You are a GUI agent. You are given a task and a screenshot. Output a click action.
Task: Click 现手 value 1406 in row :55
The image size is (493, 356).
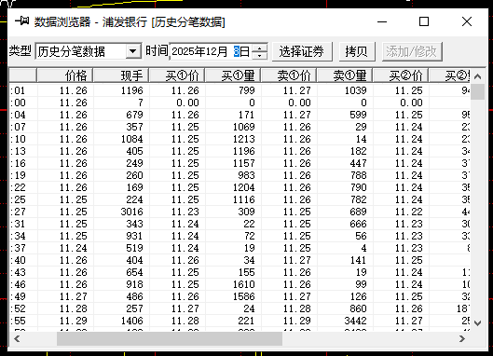[131, 321]
